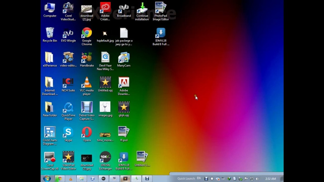Screen dimensions: 324x182
Task: Click the green download arrow taskbar button
Action: tap(136, 178)
